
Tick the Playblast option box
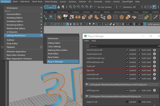[x=41, y=47]
